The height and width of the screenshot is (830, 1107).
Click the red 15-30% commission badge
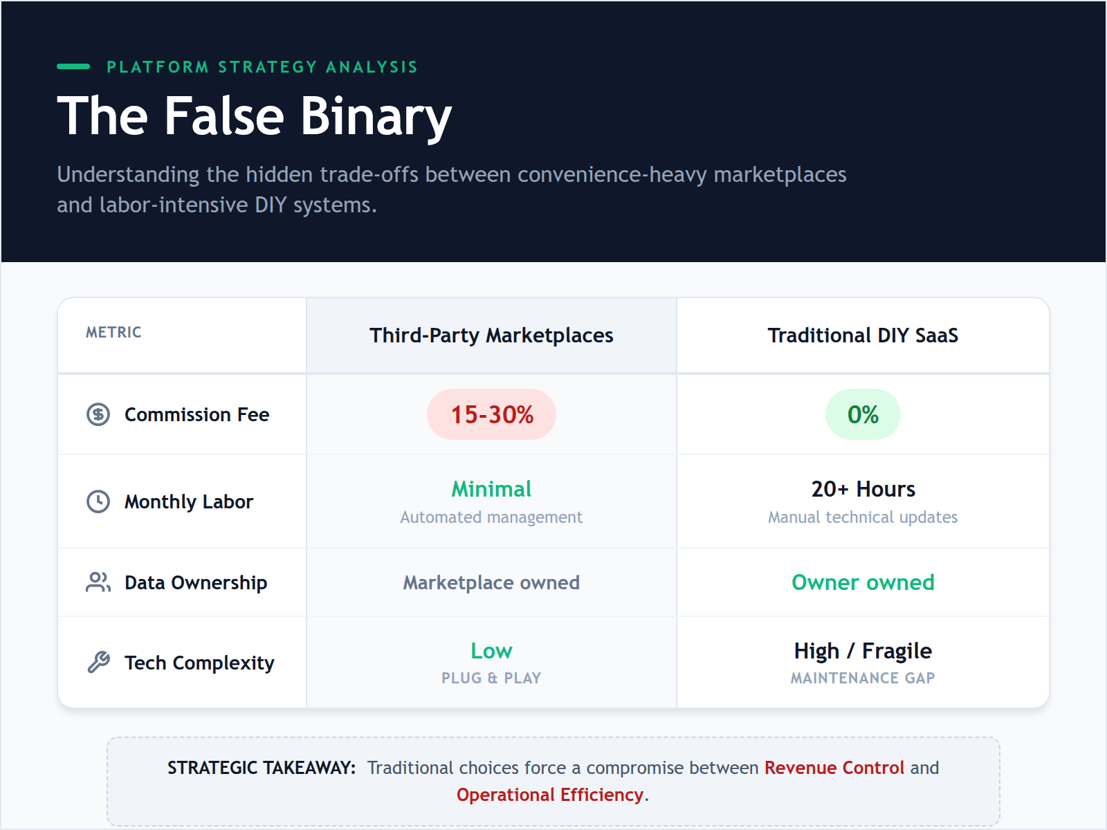click(x=492, y=414)
